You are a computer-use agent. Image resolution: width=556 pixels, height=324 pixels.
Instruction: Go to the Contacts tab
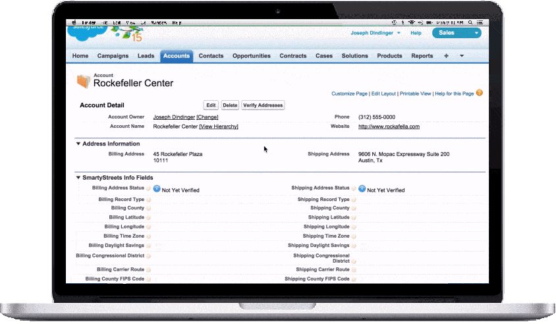click(211, 56)
